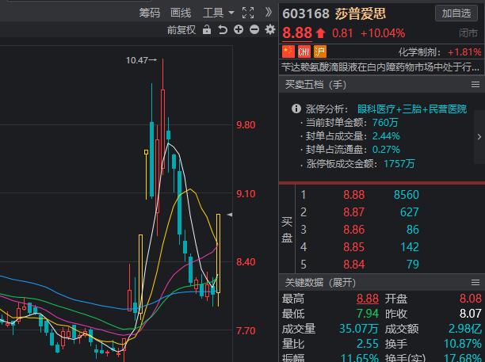Click the CNY currency badge

click(304, 51)
